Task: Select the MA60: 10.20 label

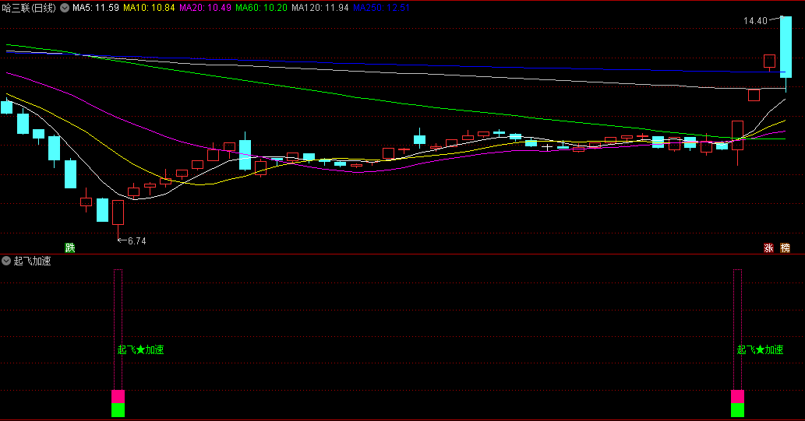Action: (x=261, y=8)
